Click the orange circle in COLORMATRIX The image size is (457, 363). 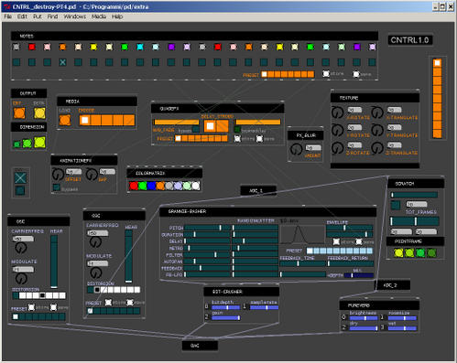pos(160,186)
